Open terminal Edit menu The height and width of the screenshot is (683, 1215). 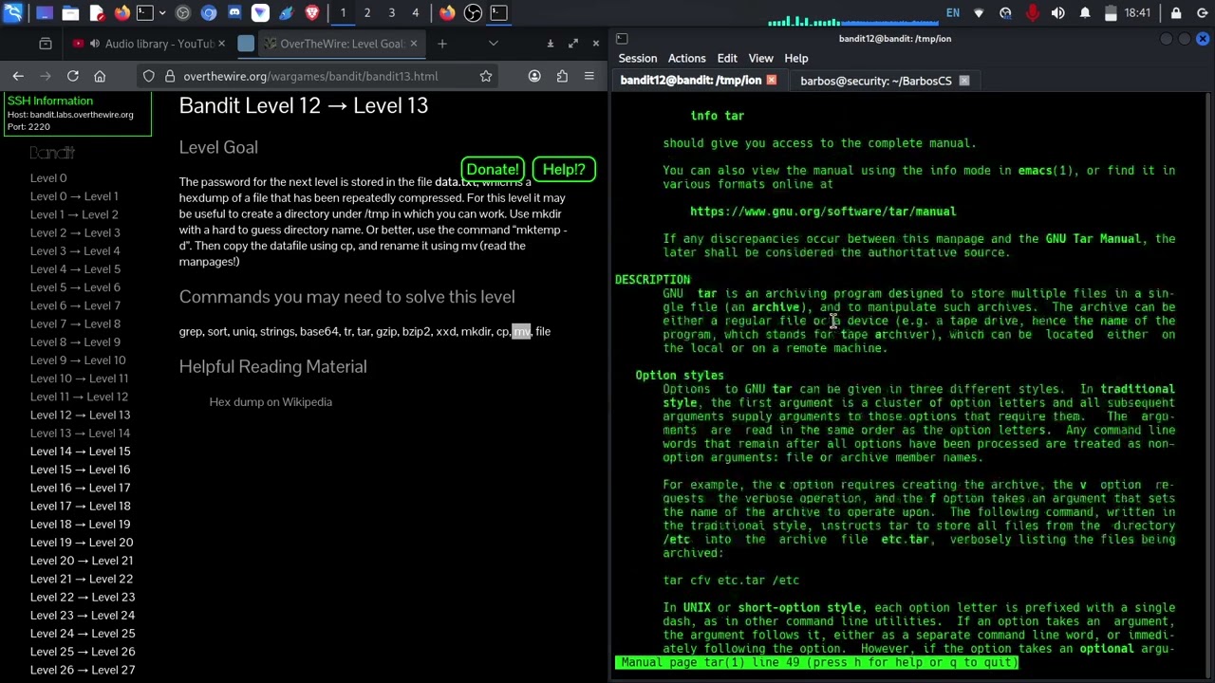[727, 58]
